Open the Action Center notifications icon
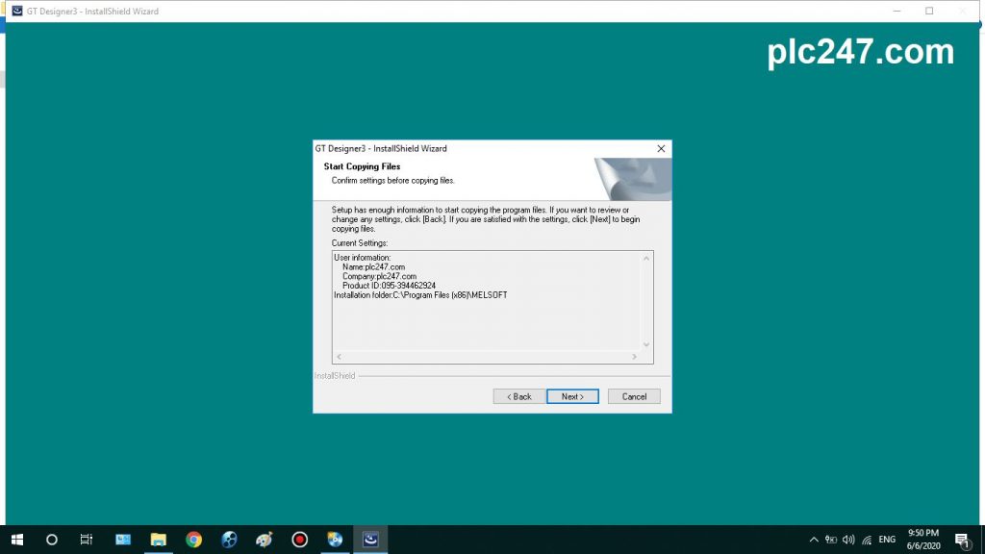 pos(962,540)
